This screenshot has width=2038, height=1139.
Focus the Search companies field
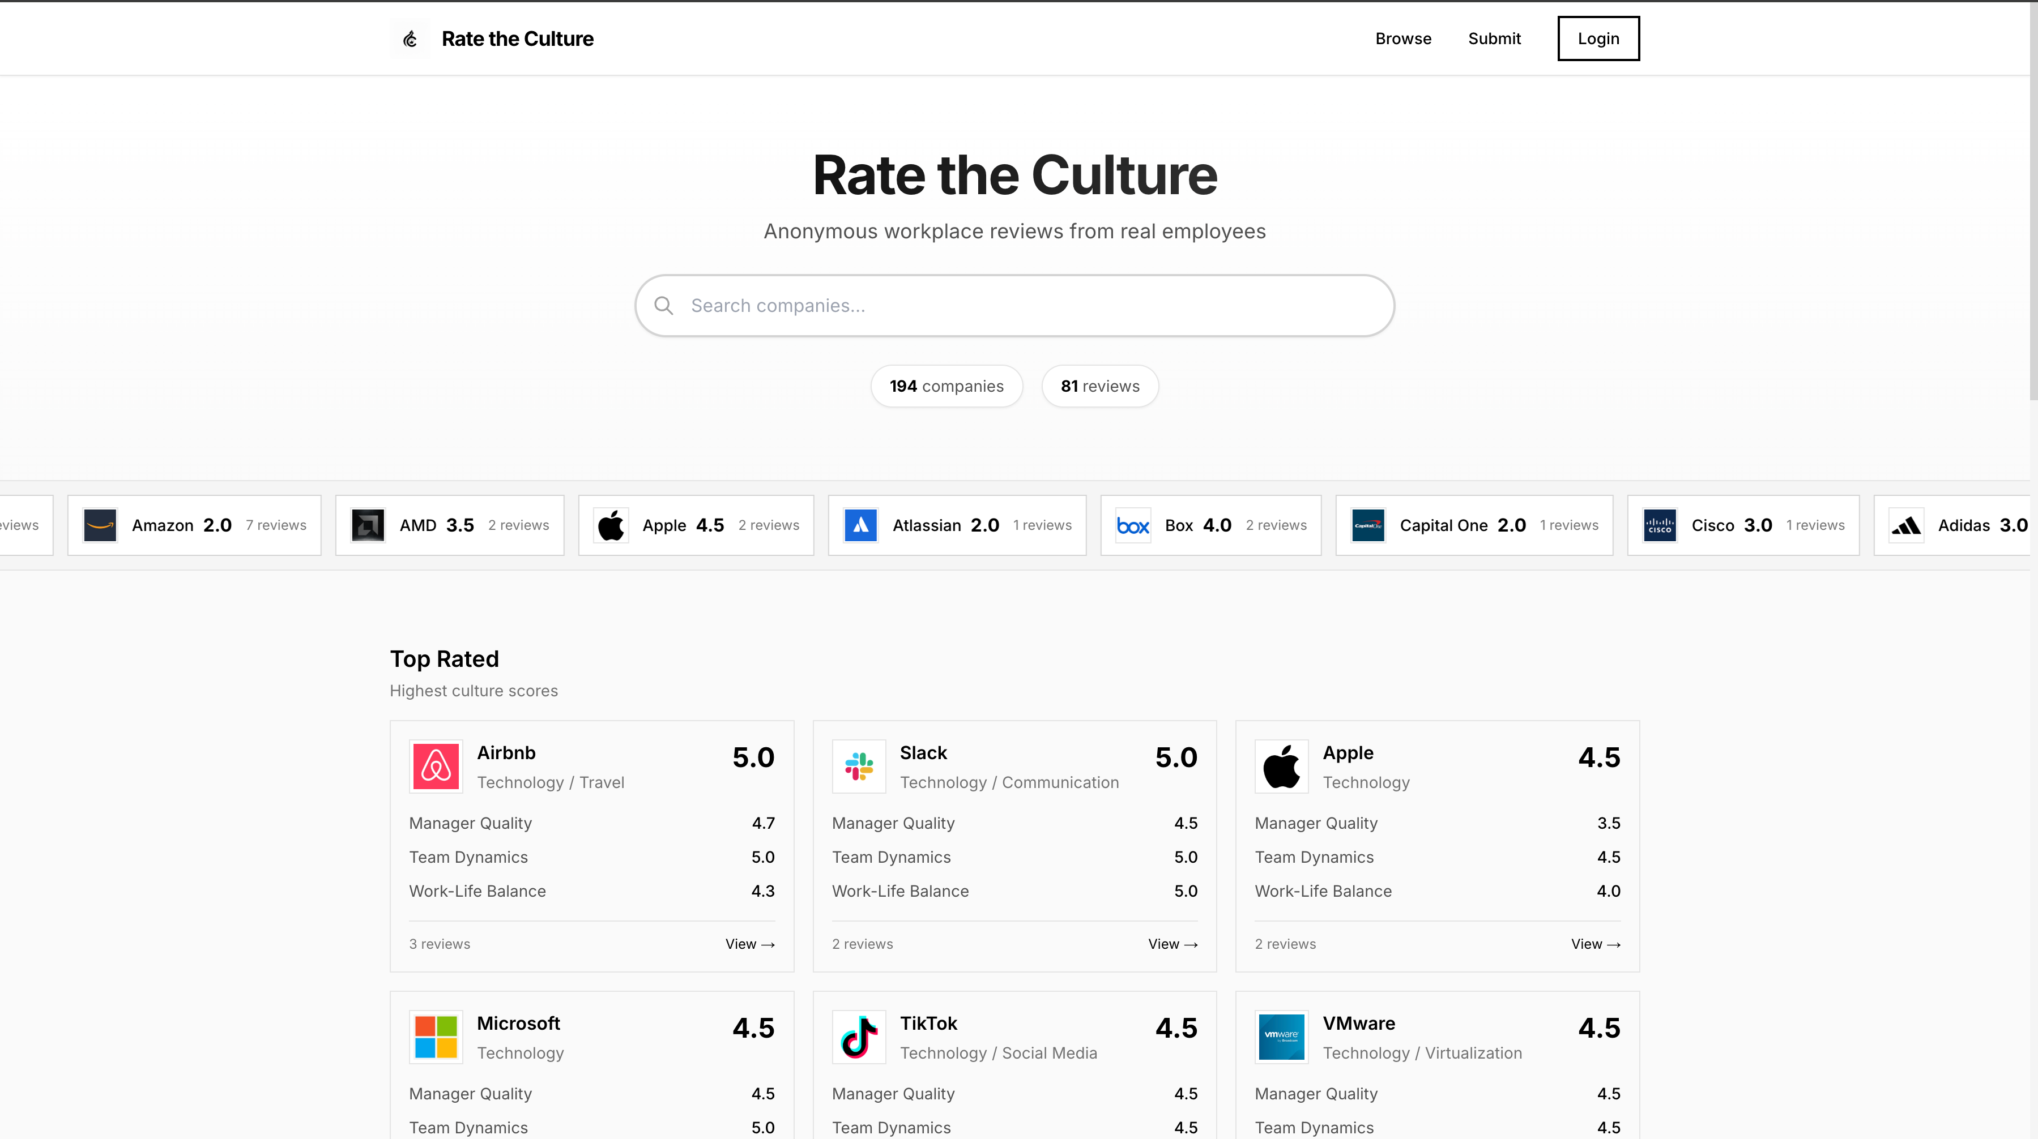point(1014,306)
